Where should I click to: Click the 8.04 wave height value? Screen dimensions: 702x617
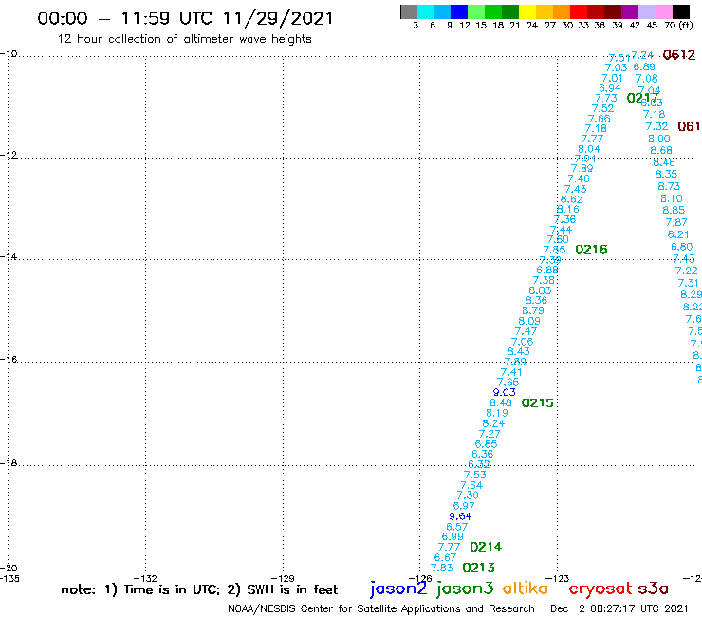click(x=589, y=149)
